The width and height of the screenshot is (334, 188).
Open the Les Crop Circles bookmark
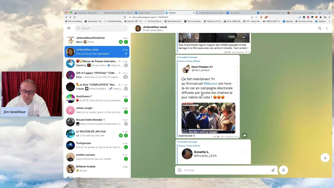153,21
